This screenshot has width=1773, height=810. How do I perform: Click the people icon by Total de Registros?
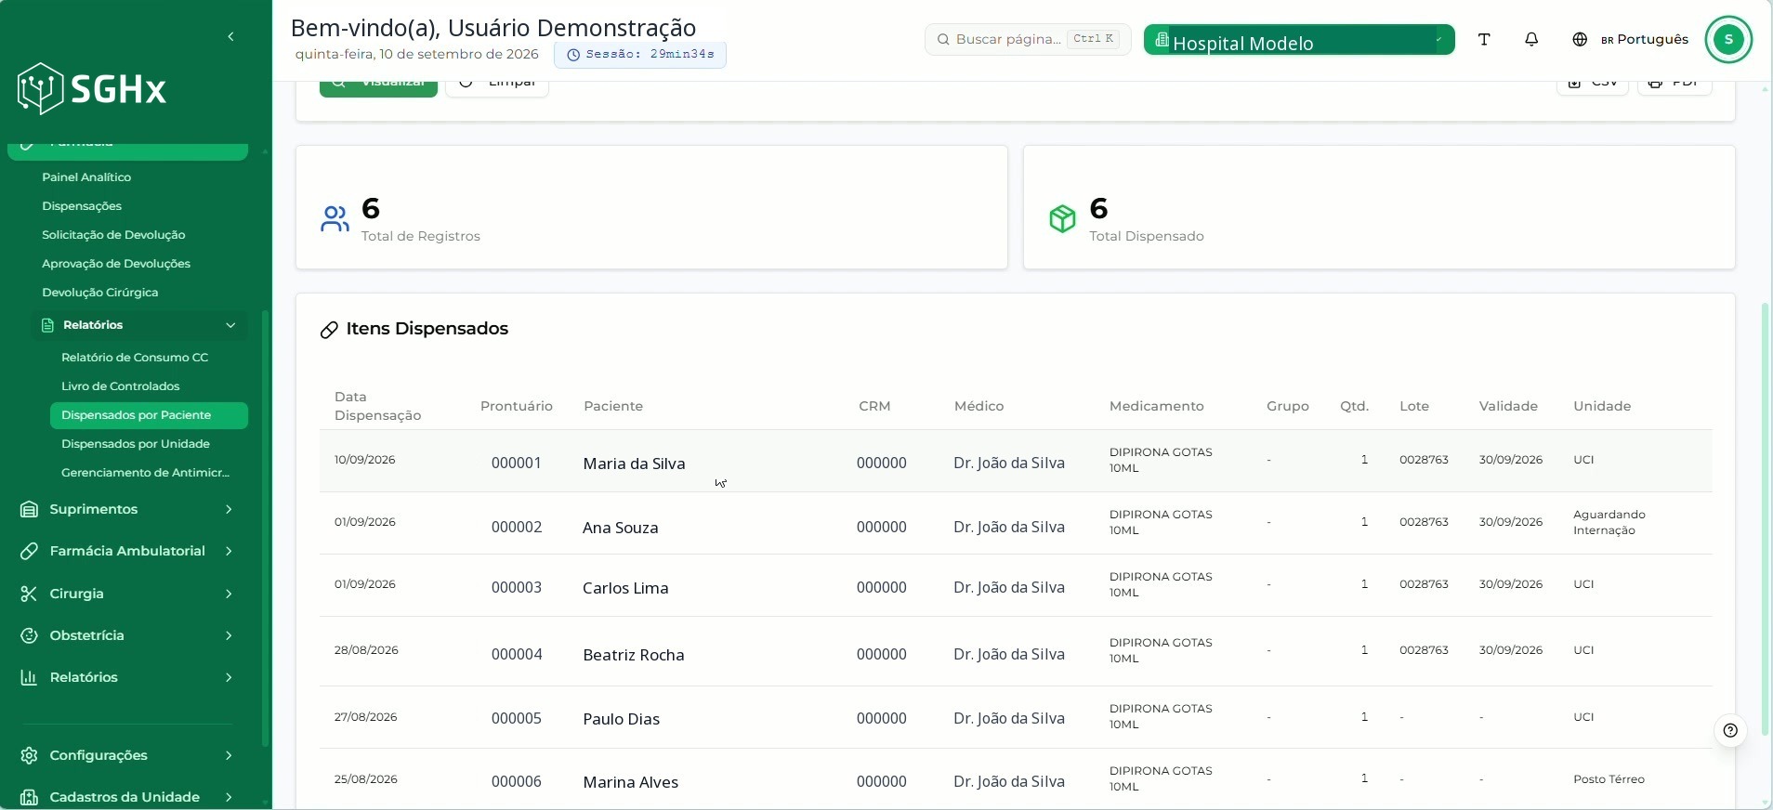point(335,219)
